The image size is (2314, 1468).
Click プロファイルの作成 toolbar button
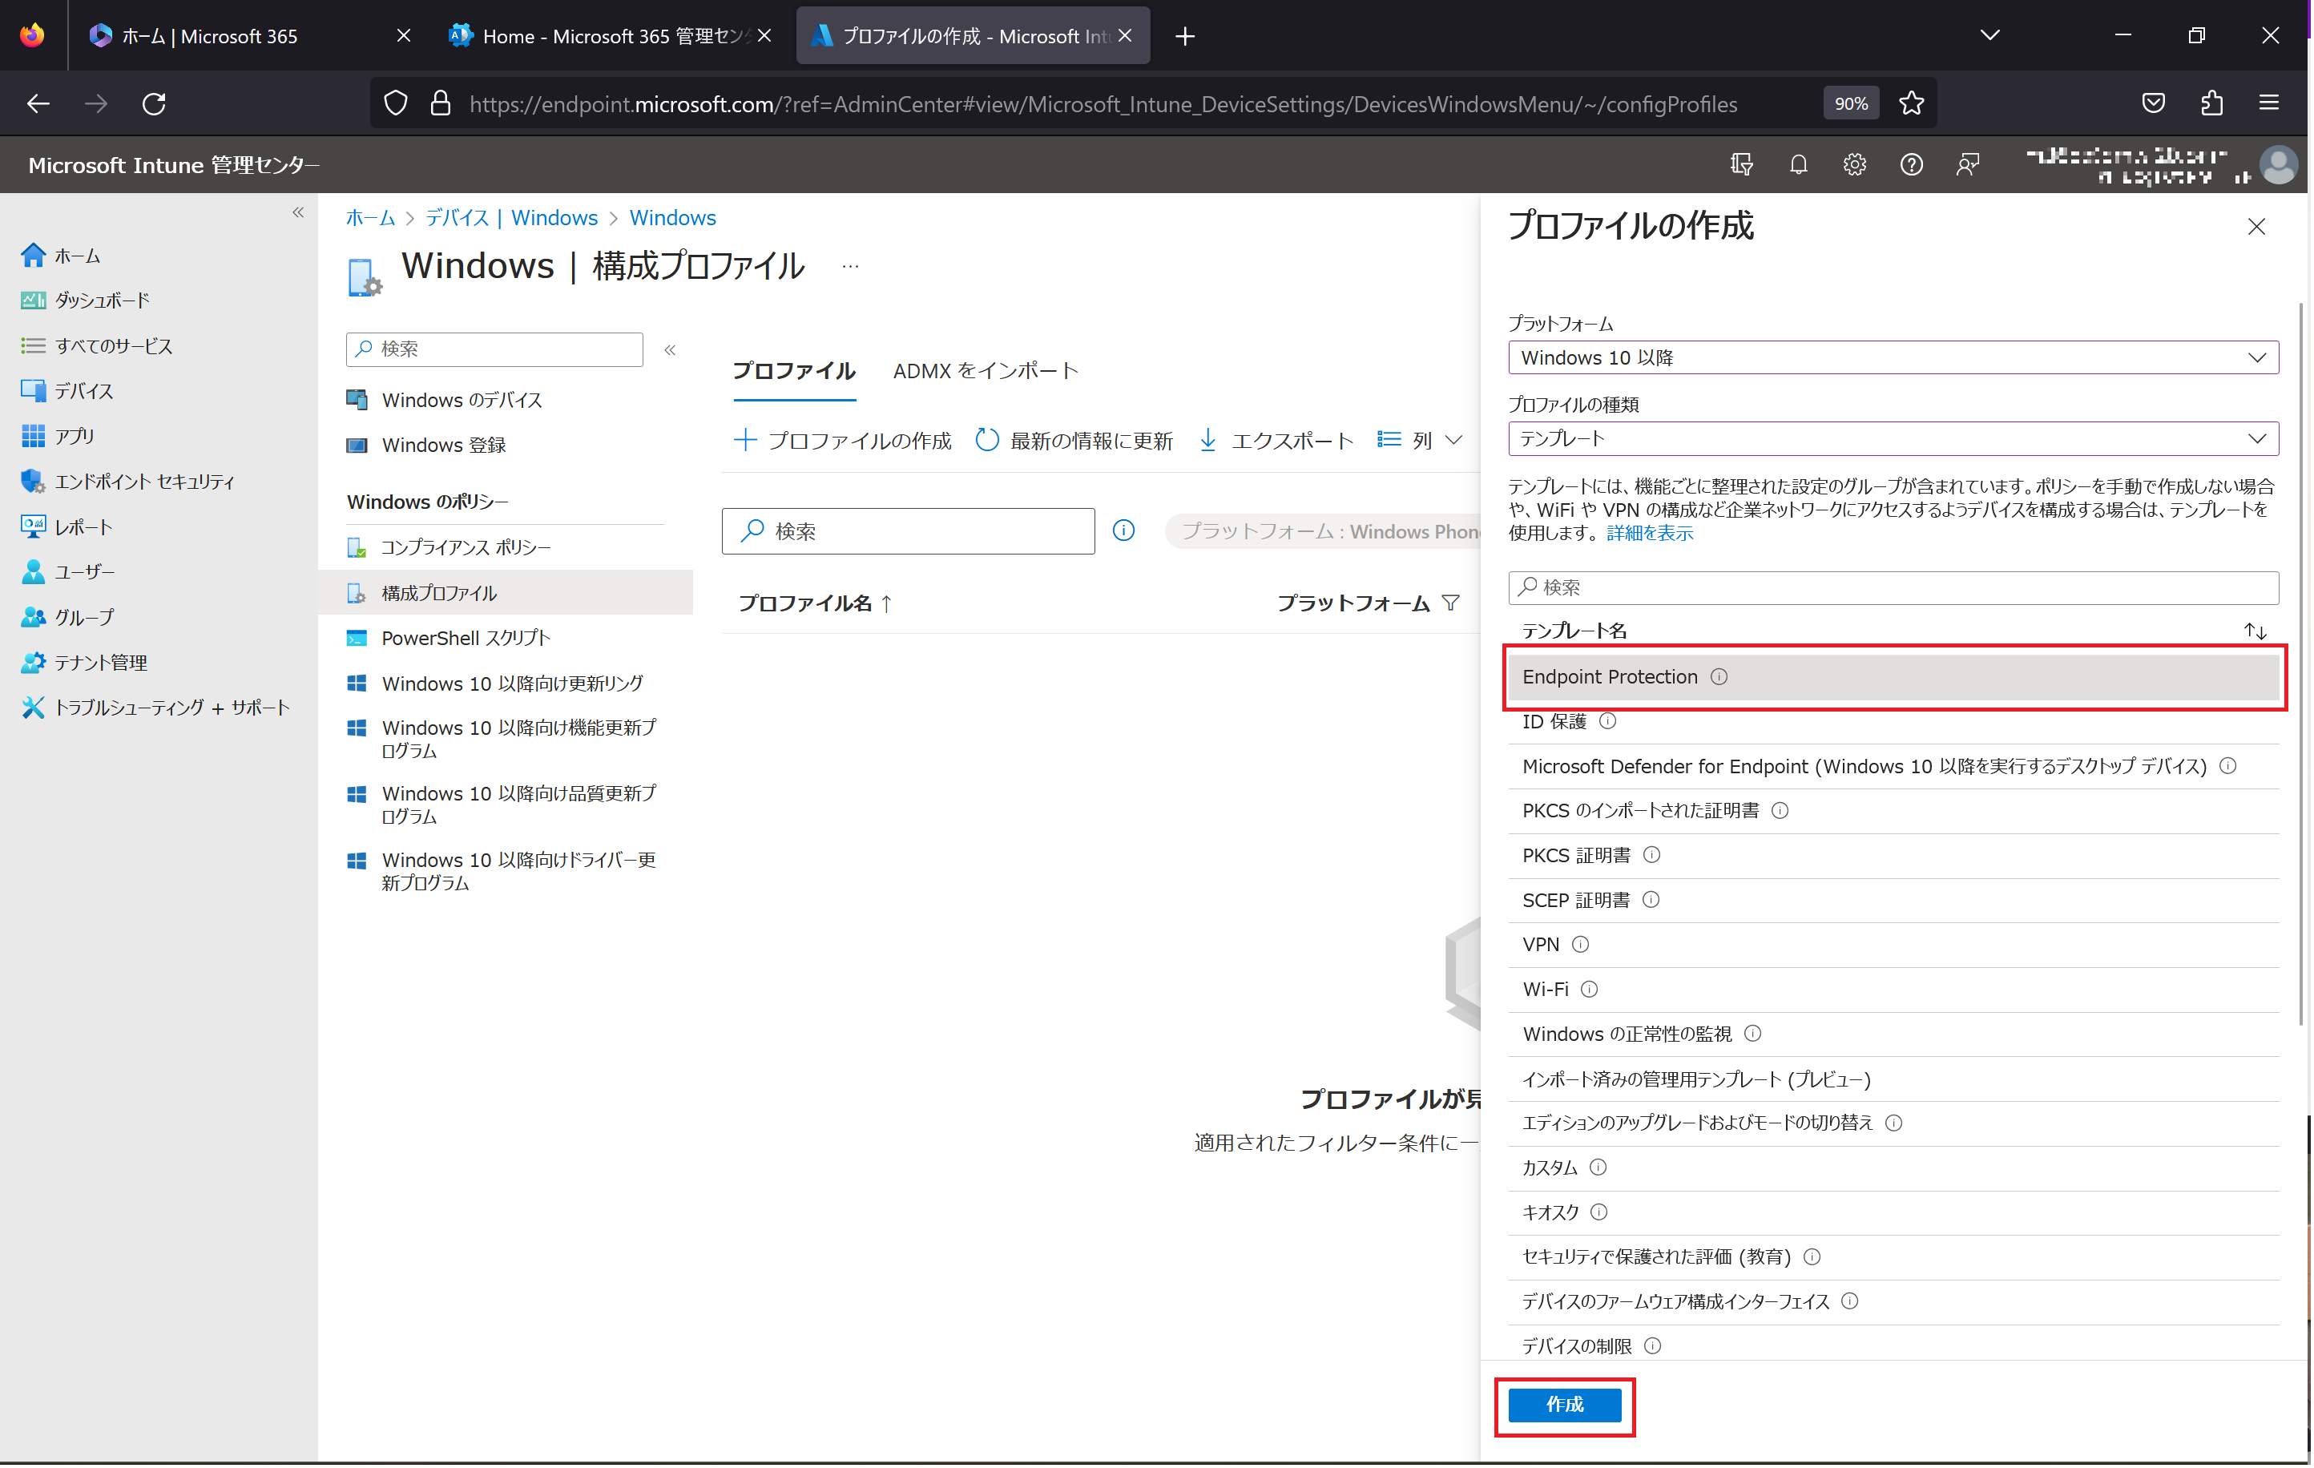(x=842, y=440)
